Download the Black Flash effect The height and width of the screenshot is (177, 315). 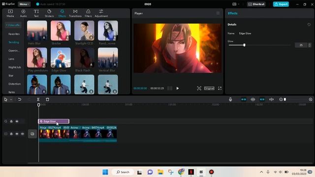(91, 64)
